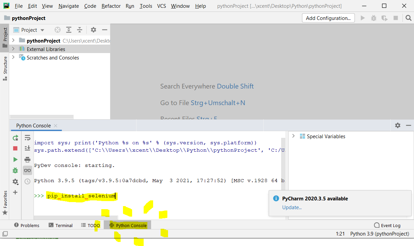Click the Add Configuration button
Screen dimensions: 414x246
click(328, 18)
